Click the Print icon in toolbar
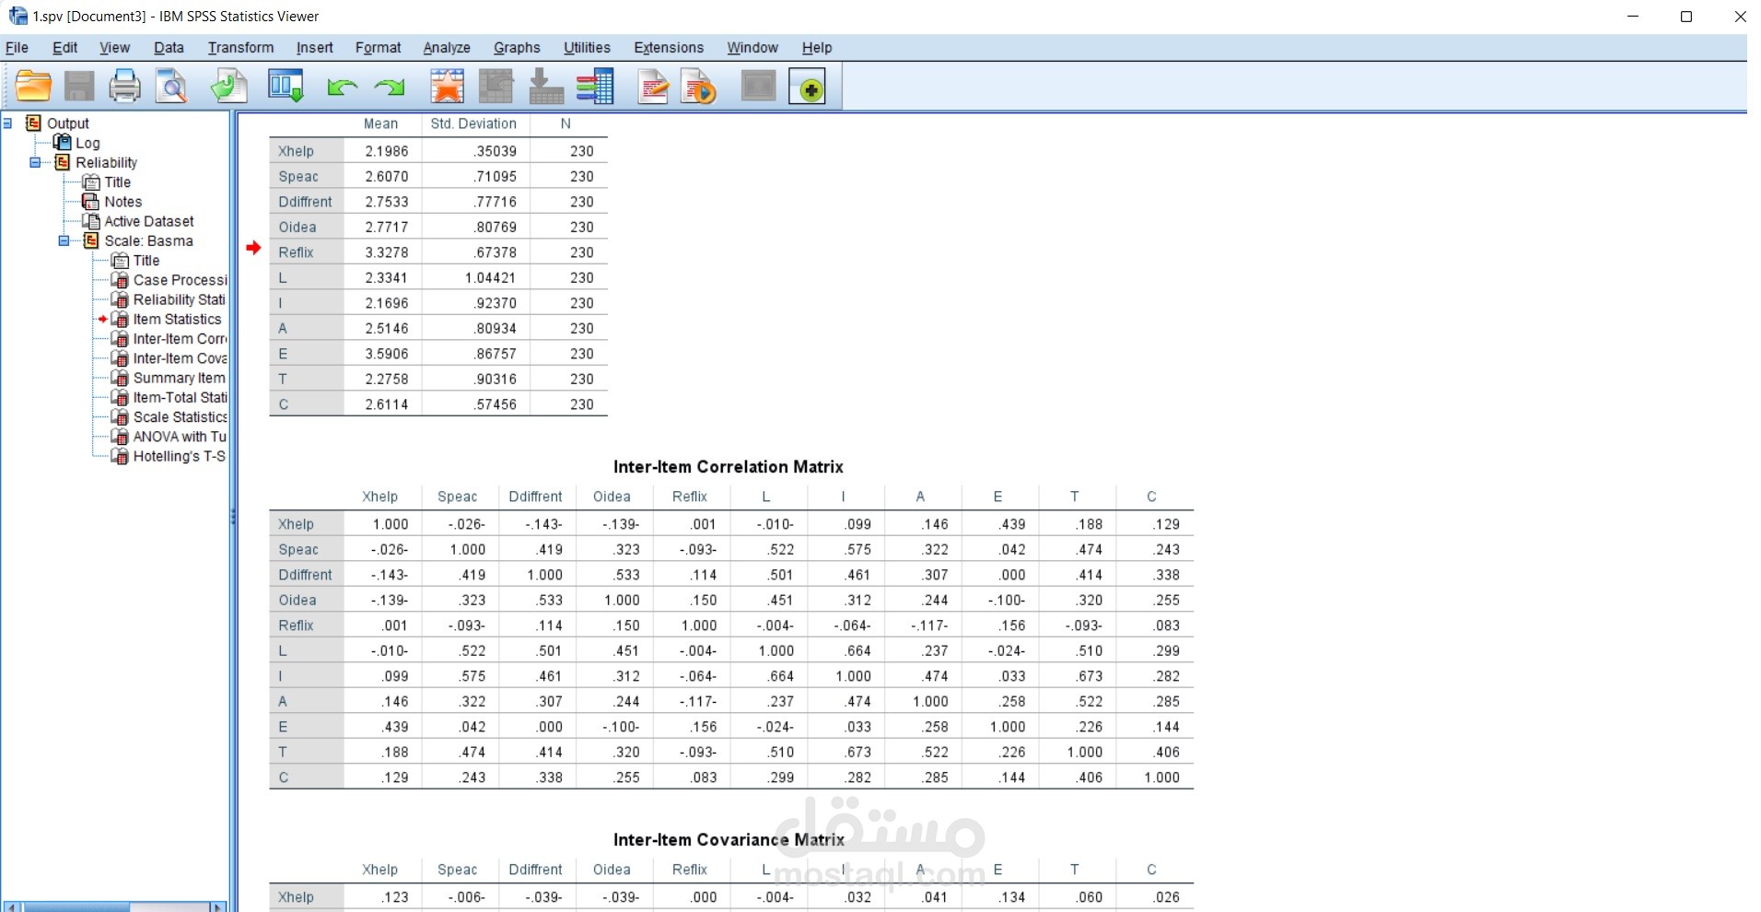 [x=125, y=87]
